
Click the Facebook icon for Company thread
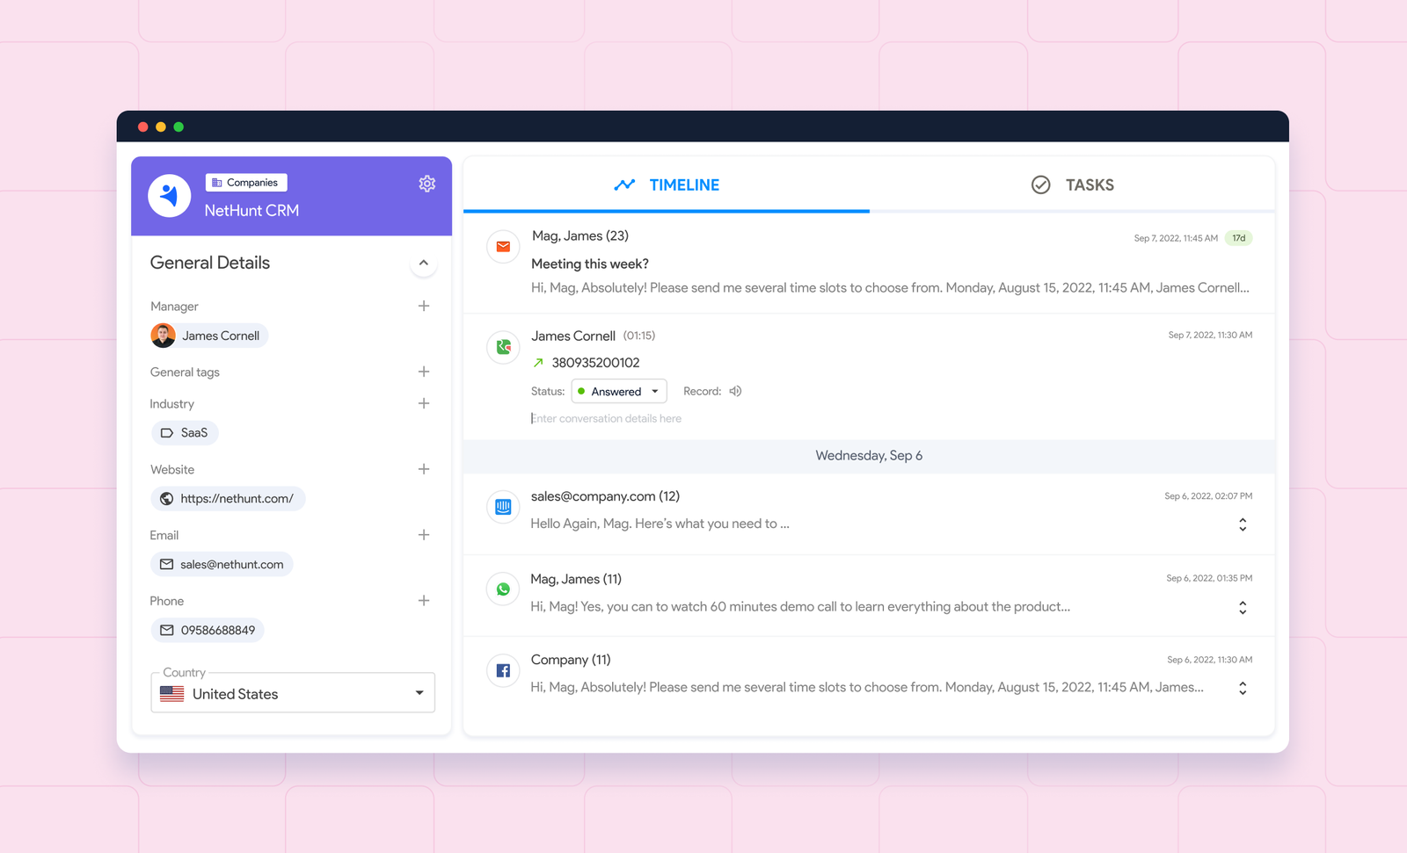(503, 670)
